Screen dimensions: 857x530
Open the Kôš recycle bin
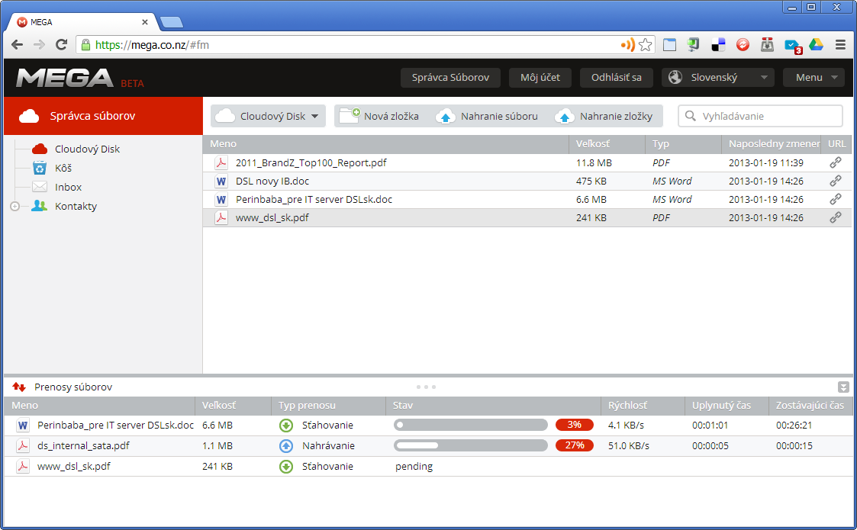click(x=63, y=168)
